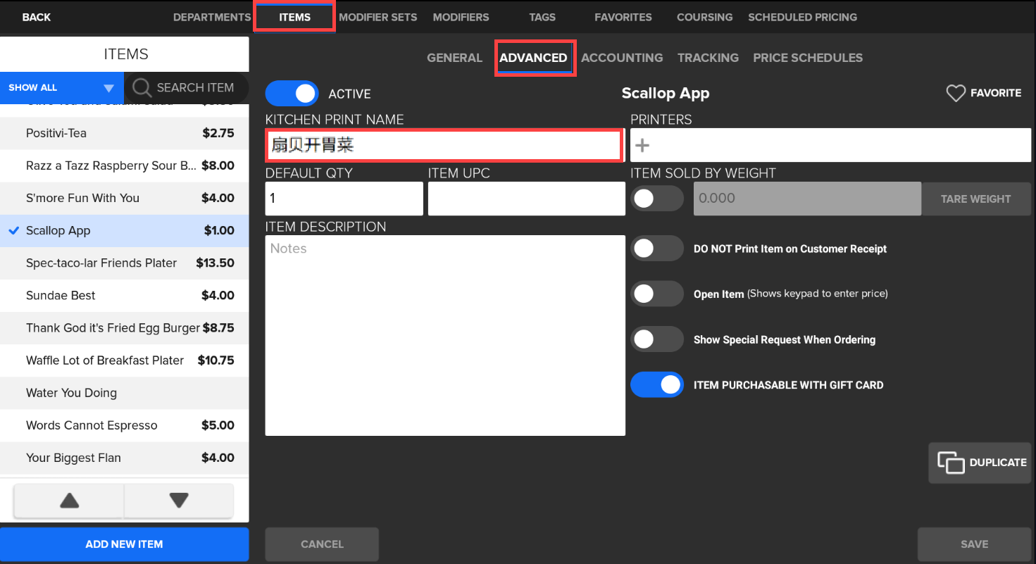Image resolution: width=1036 pixels, height=564 pixels.
Task: Open the Modifier Sets menu
Action: (377, 17)
